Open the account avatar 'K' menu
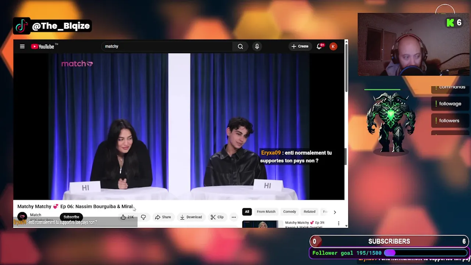Screen dimensions: 471x265 tap(333, 46)
